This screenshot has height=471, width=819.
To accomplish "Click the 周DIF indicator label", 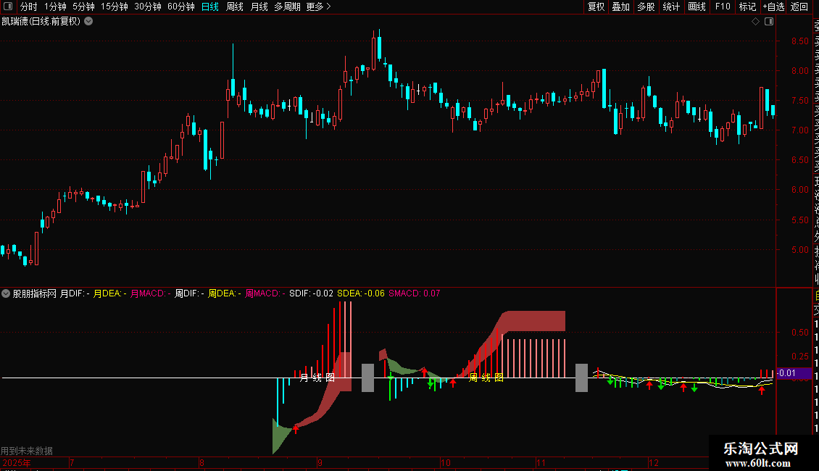I will [x=189, y=293].
